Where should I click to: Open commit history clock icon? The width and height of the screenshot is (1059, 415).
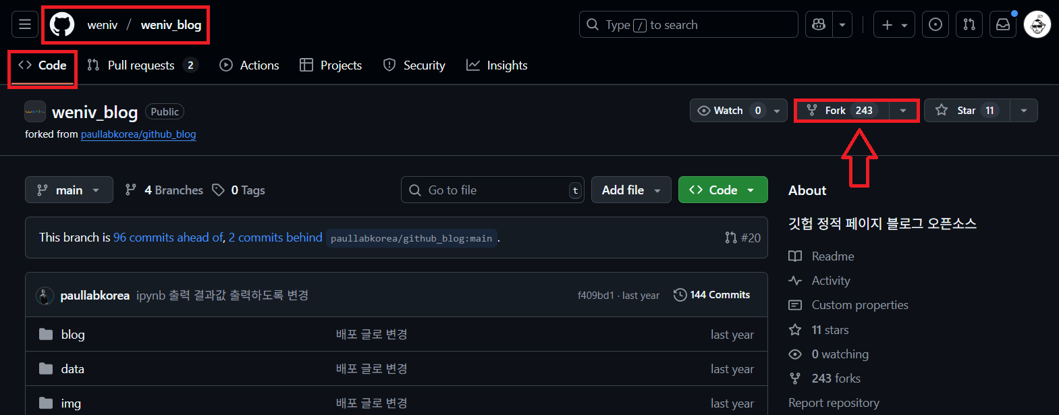click(x=680, y=295)
